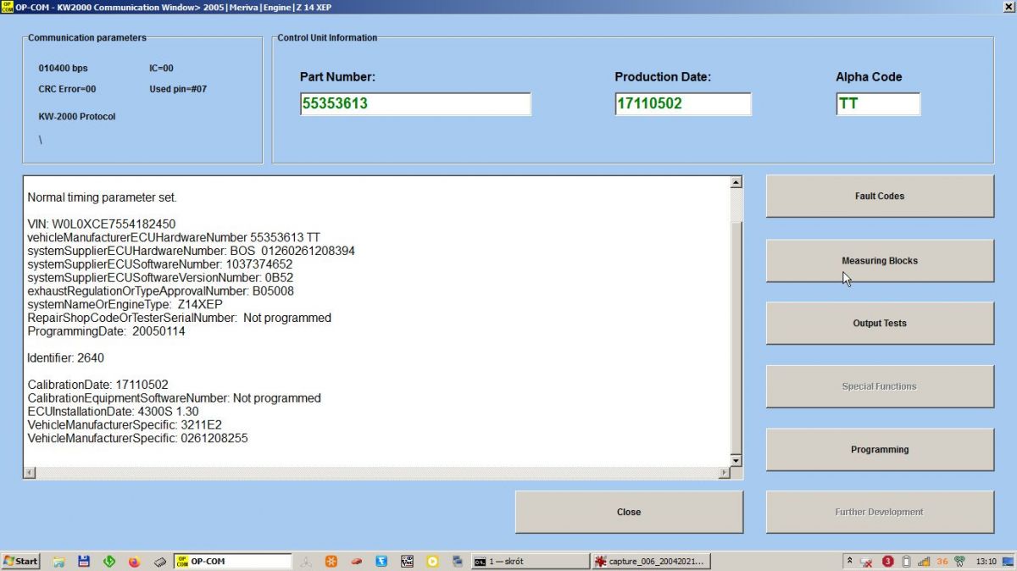Launch Firefox from the quick launch bar
Viewport: 1017px width, 571px height.
coord(134,561)
